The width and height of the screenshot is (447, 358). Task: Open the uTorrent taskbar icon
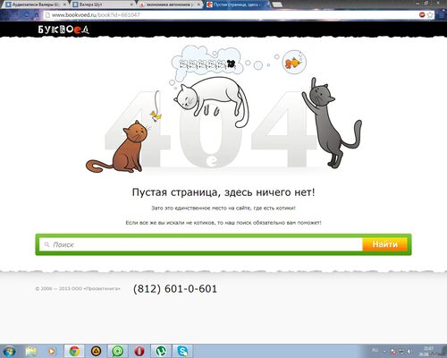[x=161, y=351]
